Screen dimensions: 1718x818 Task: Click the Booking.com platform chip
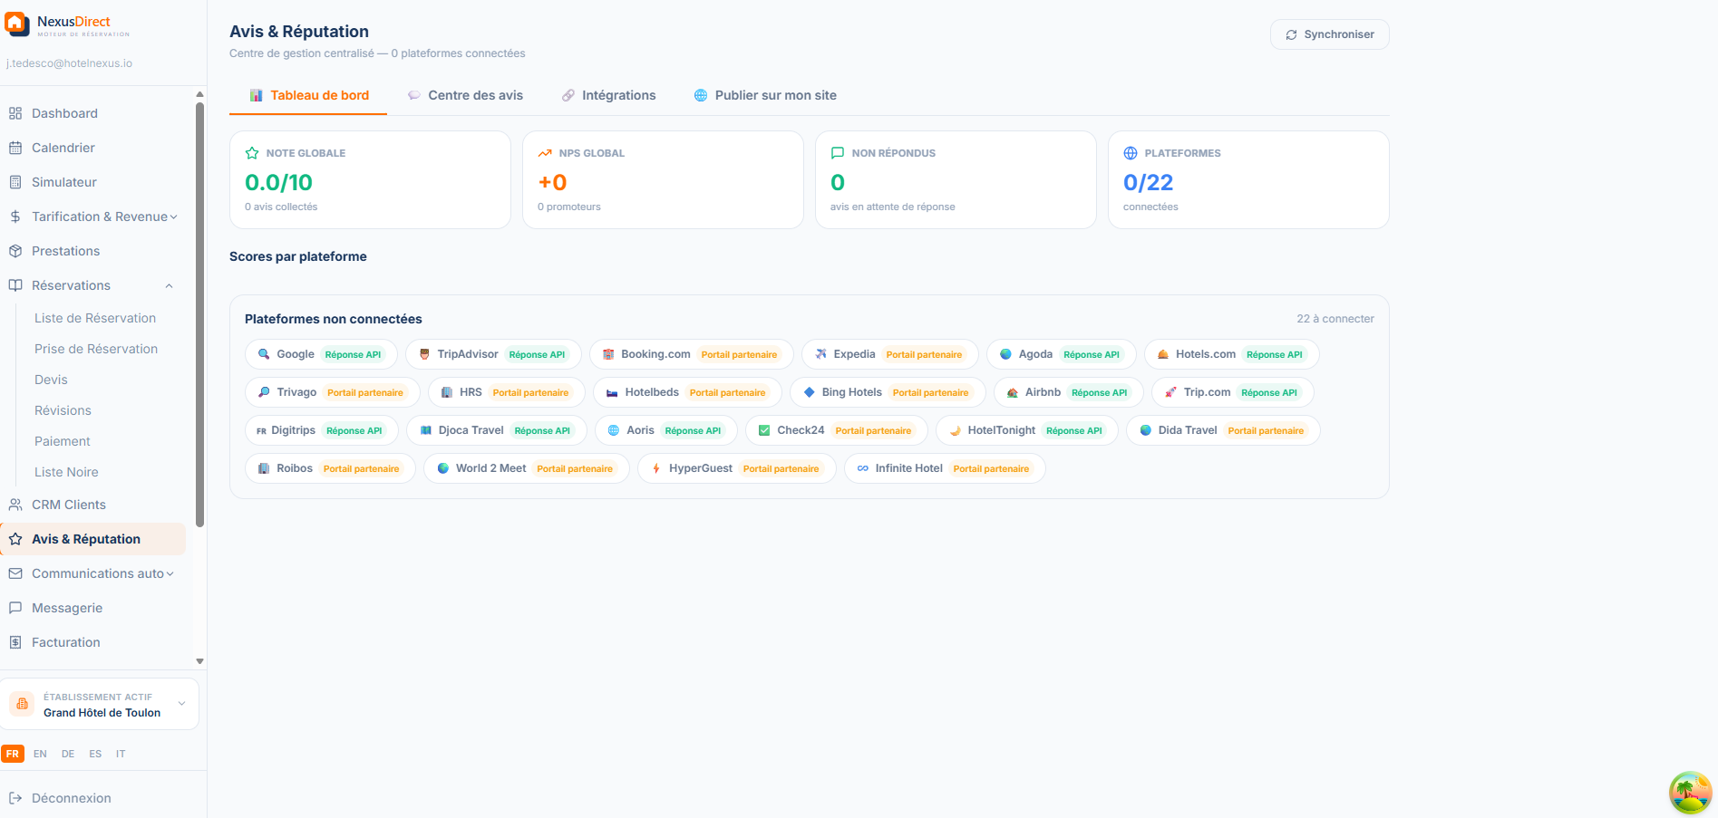point(691,354)
